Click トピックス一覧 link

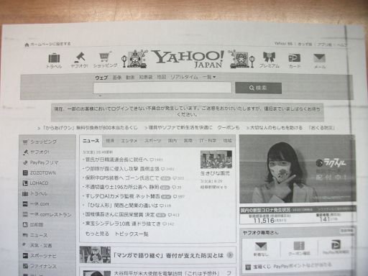coord(132,234)
